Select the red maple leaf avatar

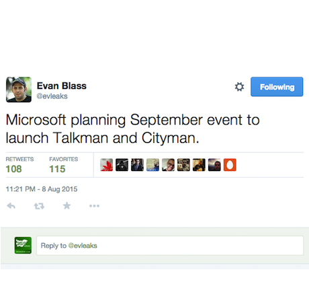tap(107, 165)
